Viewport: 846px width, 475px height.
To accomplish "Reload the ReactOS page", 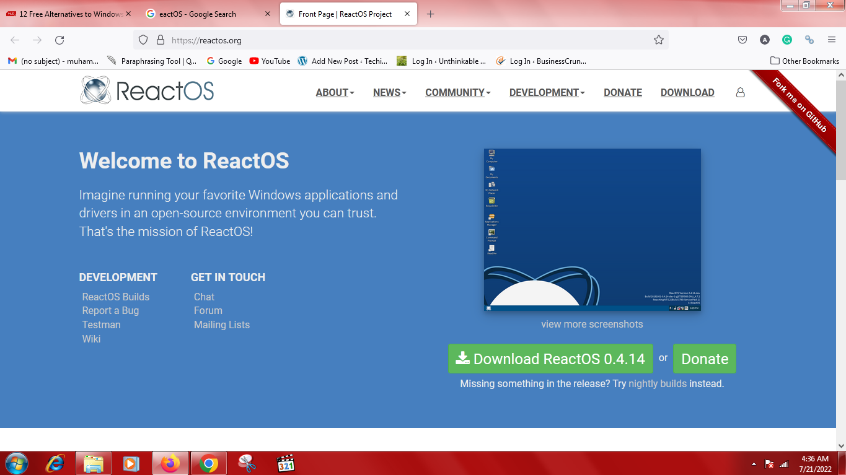I will click(59, 40).
